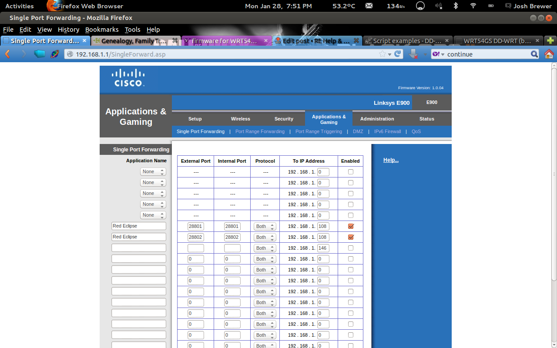
Task: Open the mail envelope indicator
Action: [369, 6]
